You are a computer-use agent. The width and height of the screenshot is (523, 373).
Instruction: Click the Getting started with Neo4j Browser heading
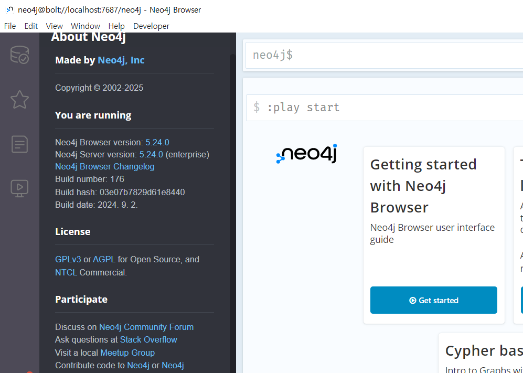pos(423,186)
